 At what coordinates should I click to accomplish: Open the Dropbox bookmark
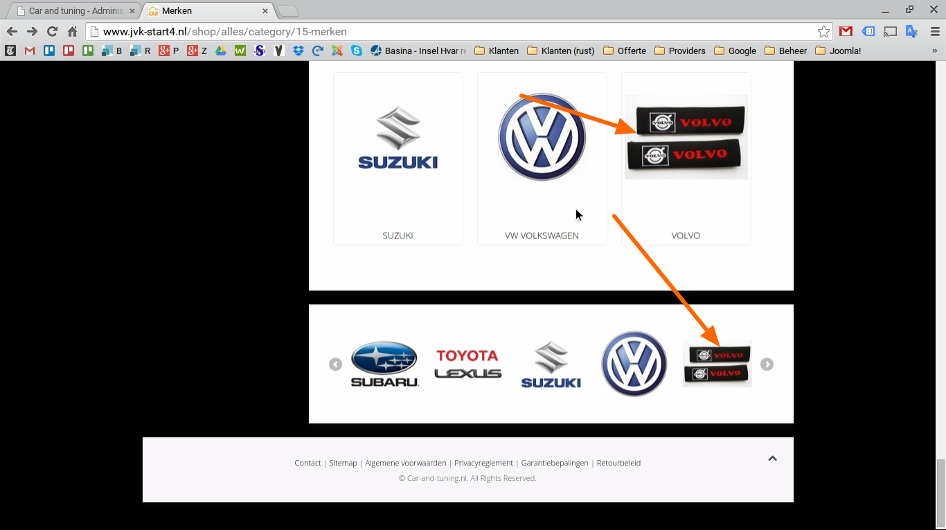[x=298, y=51]
